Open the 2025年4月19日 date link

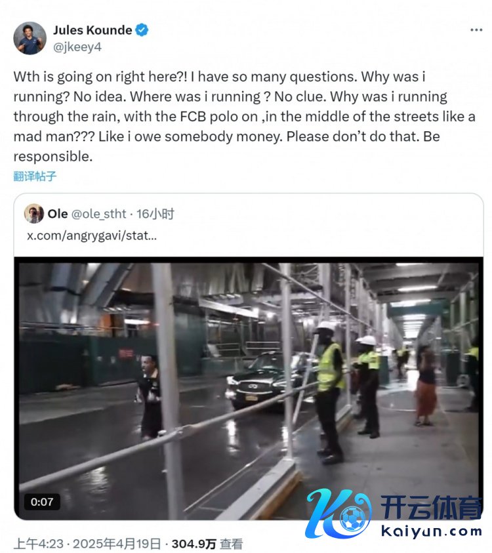pos(117,544)
